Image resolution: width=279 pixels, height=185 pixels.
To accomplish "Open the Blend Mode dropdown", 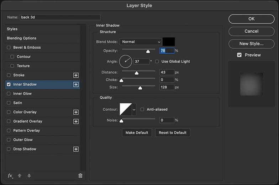I will 141,42.
